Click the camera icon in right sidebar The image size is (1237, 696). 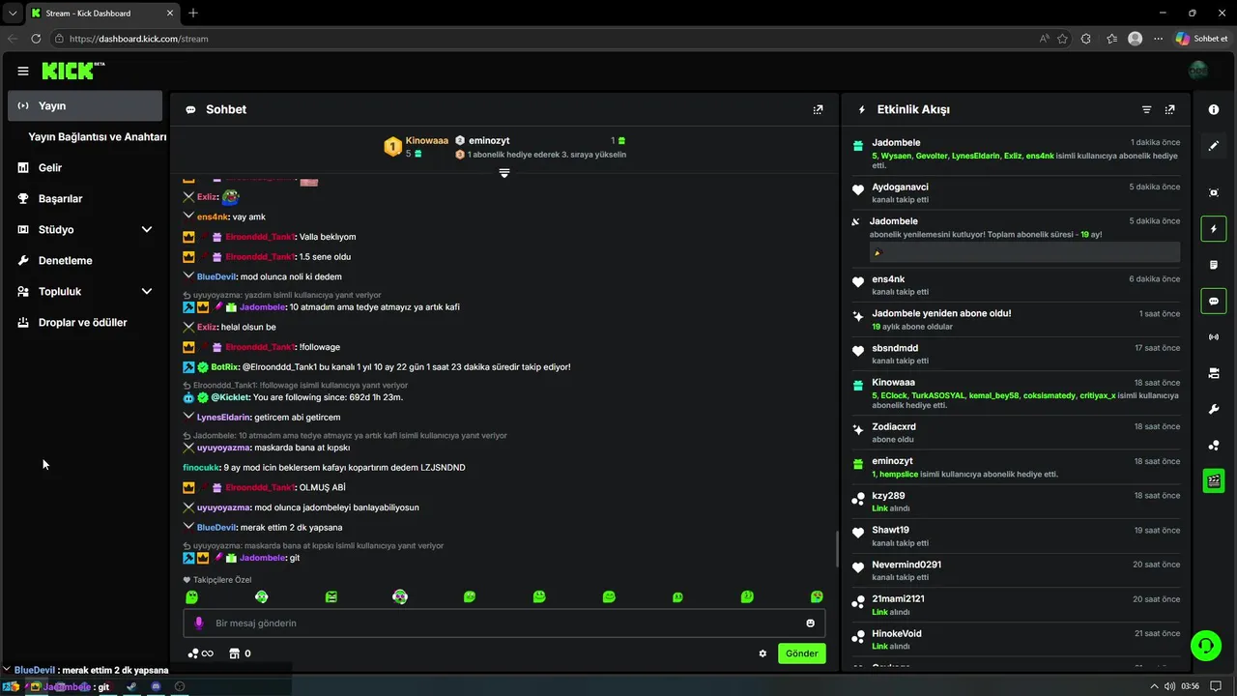(1214, 373)
